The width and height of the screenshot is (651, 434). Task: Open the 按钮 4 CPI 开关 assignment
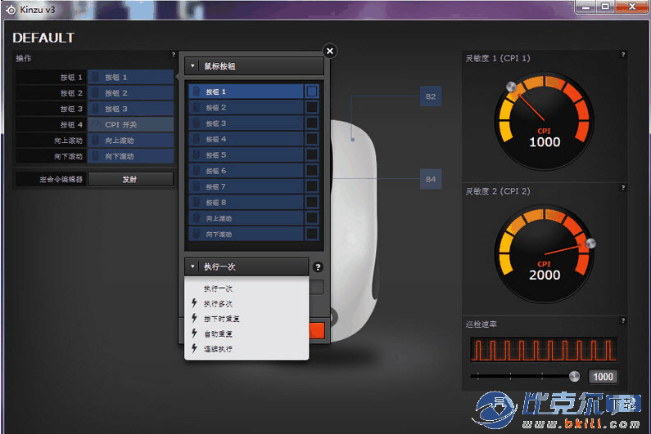point(129,124)
